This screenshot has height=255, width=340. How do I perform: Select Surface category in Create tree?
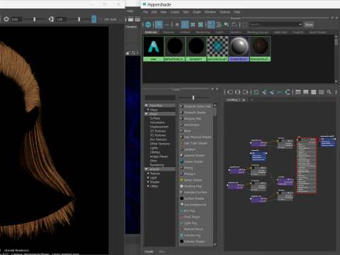[x=155, y=118]
